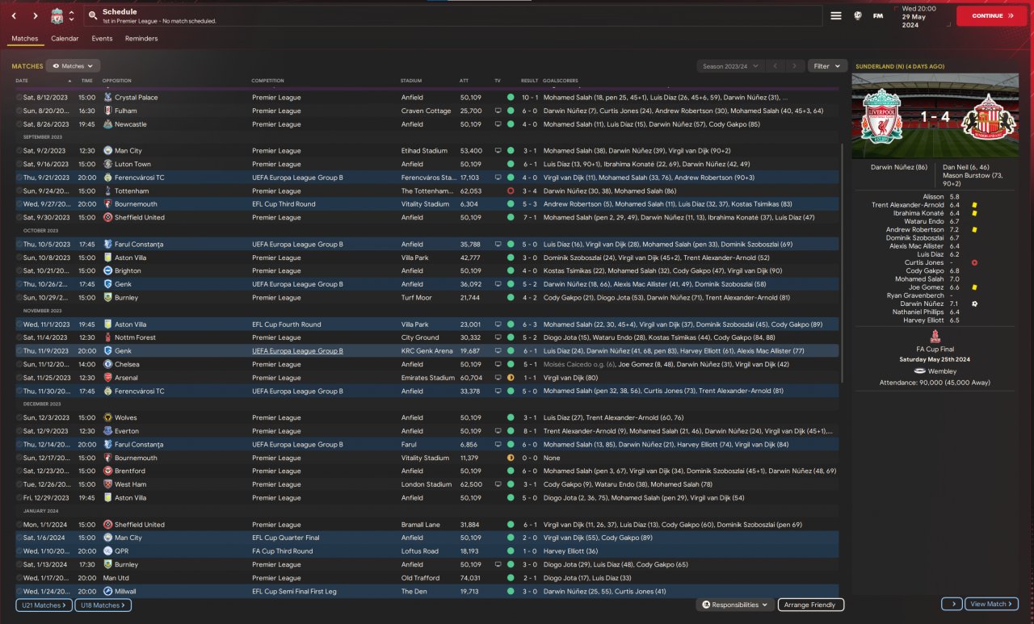The image size is (1034, 624).
Task: Select the Luton Town match row
Action: (428, 164)
